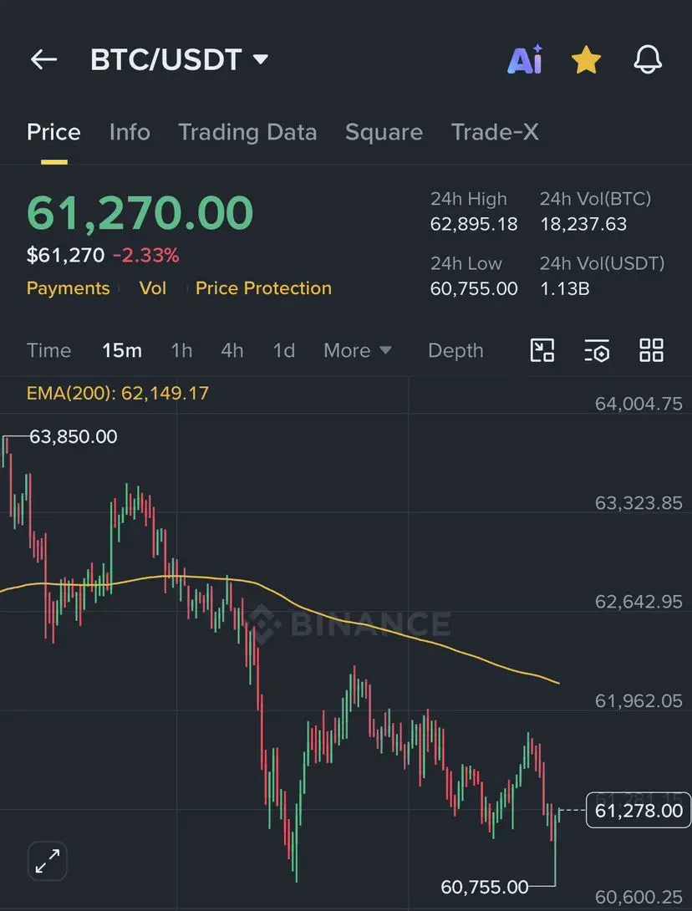This screenshot has width=692, height=911.
Task: Tap the 24h Vol(USDT) value 1.13B
Action: click(x=565, y=288)
